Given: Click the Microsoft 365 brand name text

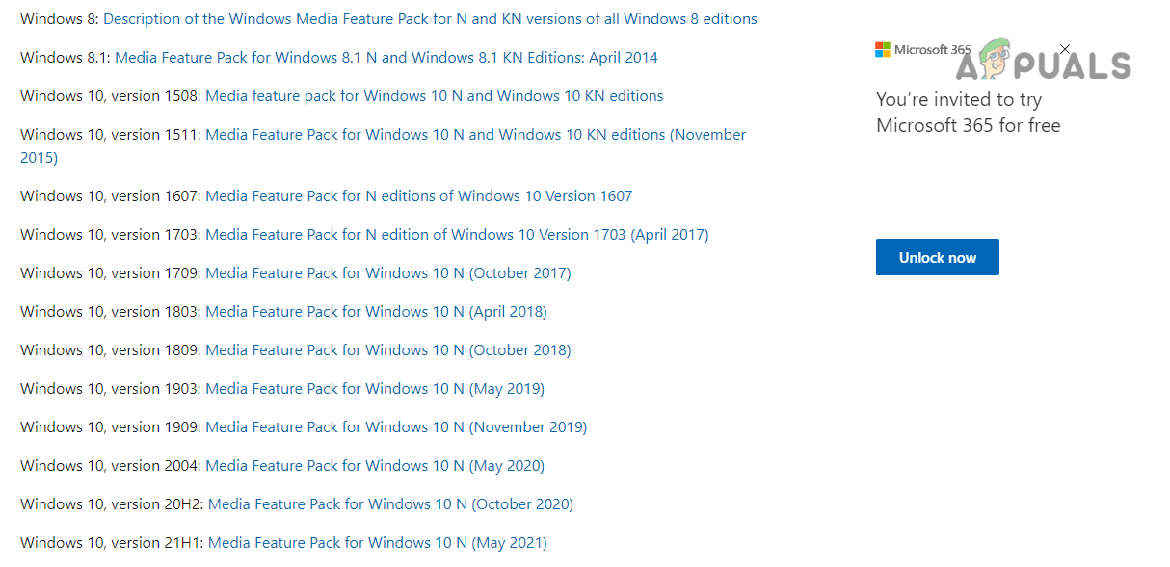Looking at the screenshot, I should tap(931, 49).
